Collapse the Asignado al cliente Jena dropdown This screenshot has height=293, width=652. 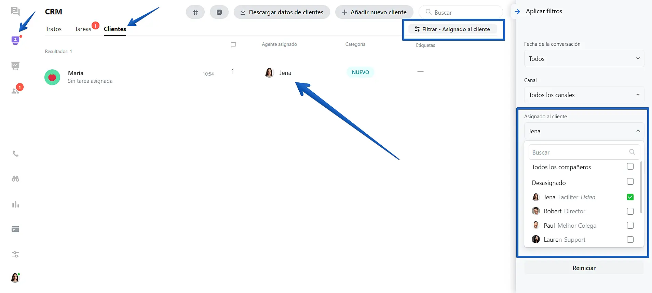(584, 131)
